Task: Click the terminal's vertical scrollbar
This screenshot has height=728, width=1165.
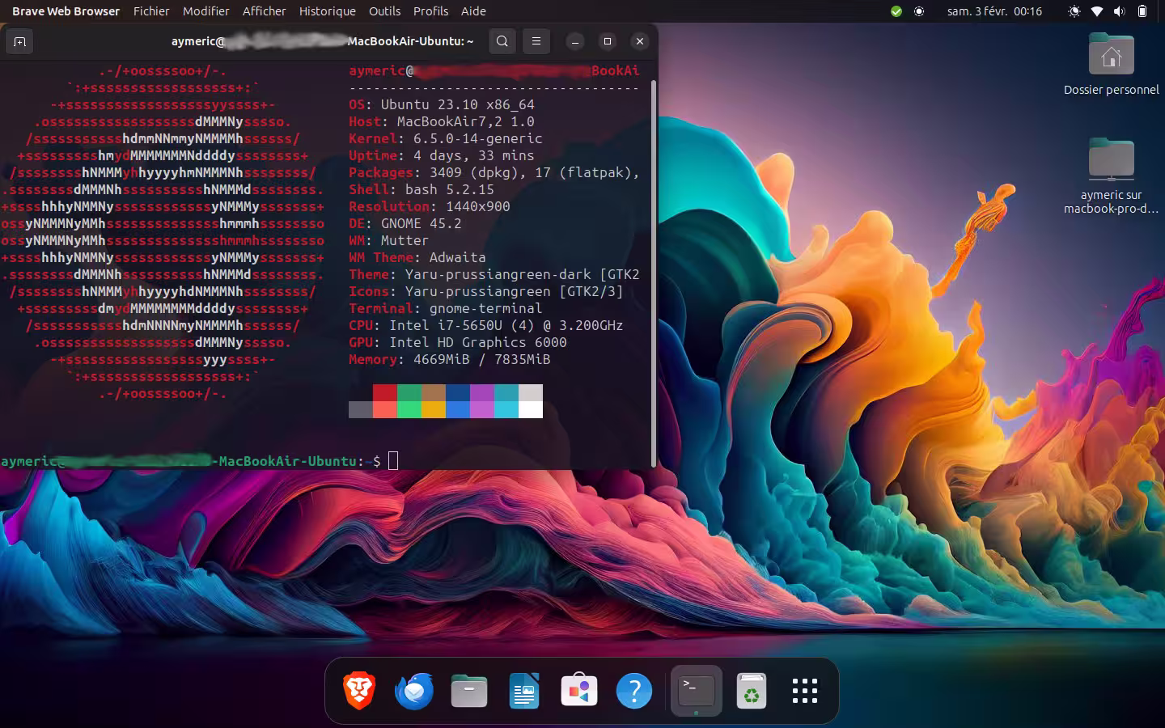Action: click(654, 273)
